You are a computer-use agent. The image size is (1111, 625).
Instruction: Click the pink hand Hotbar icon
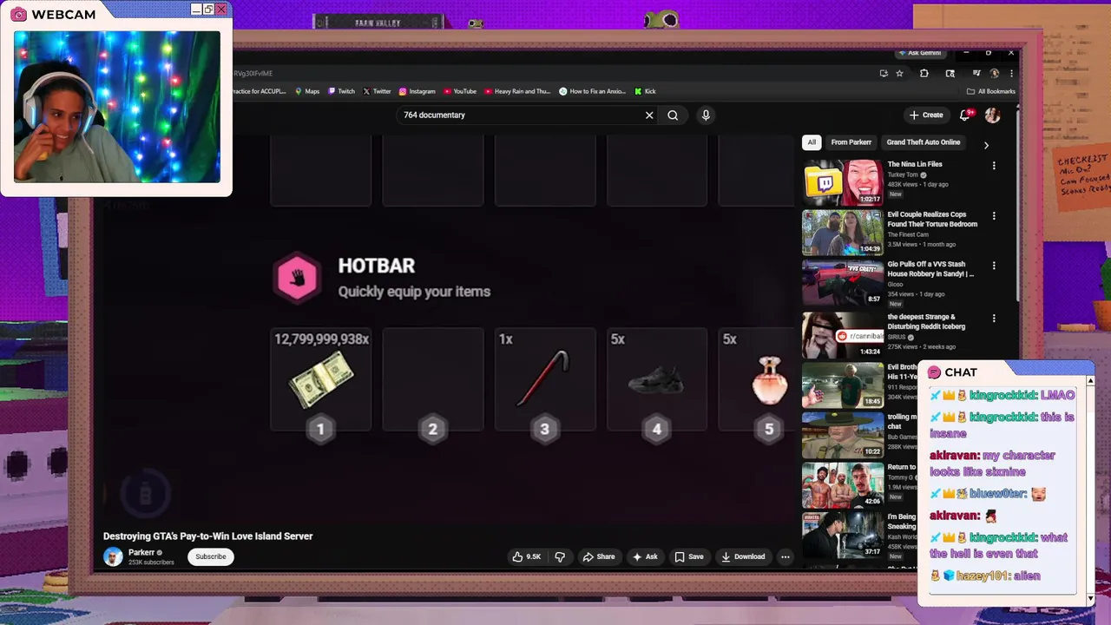coord(298,278)
